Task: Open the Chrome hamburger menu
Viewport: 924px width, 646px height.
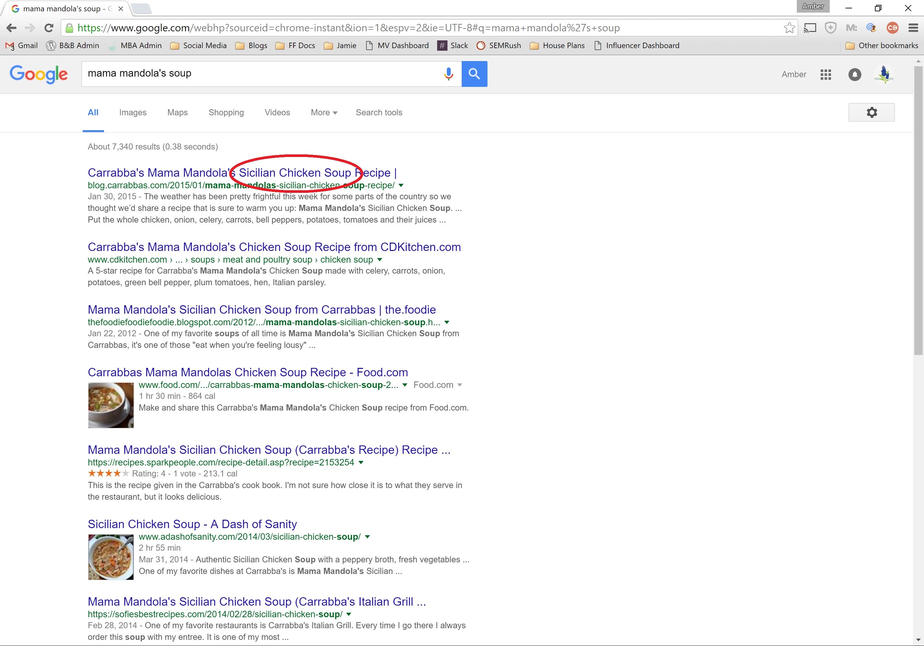Action: [x=913, y=28]
